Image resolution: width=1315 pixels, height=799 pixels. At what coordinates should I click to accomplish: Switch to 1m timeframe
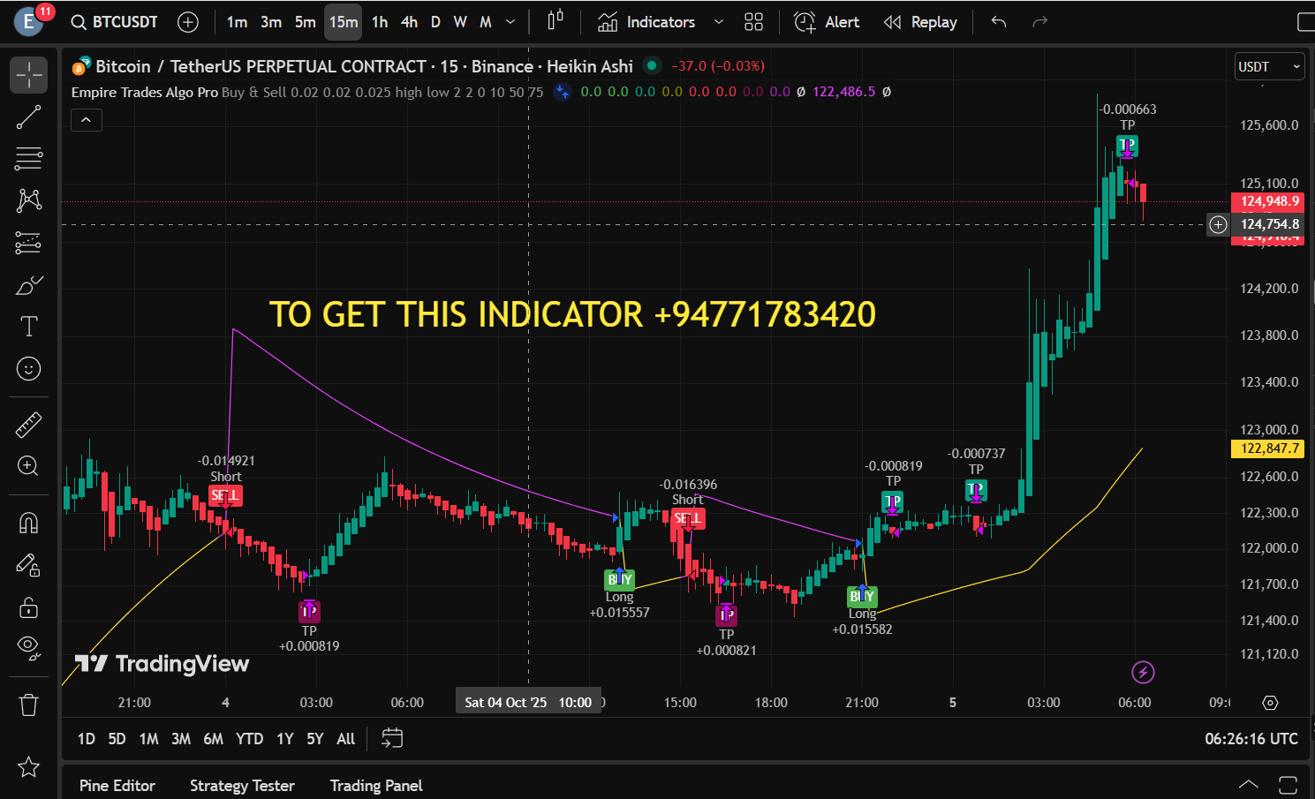coord(237,22)
